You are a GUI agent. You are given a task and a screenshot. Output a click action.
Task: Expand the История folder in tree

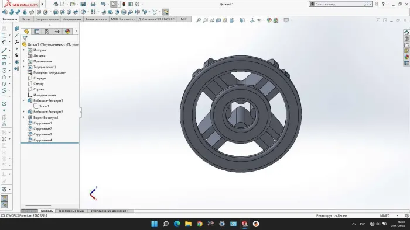24,50
